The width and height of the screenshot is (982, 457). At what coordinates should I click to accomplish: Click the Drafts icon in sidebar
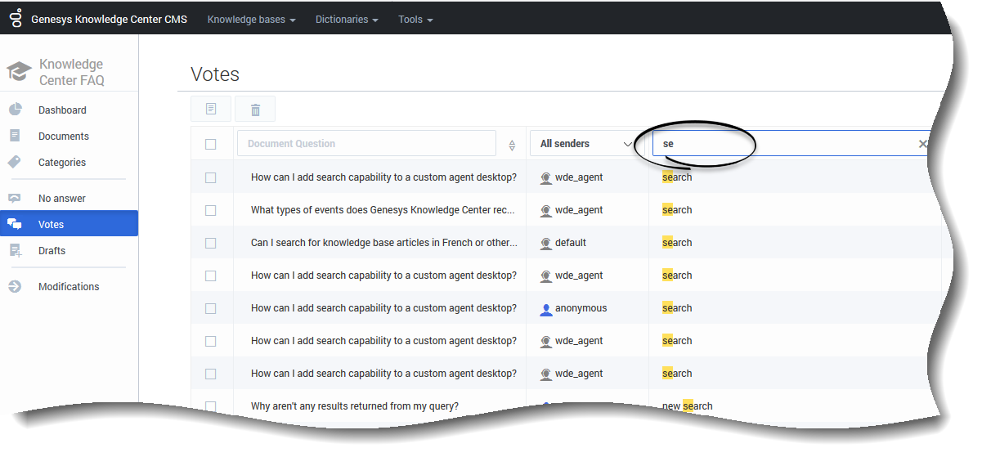15,251
